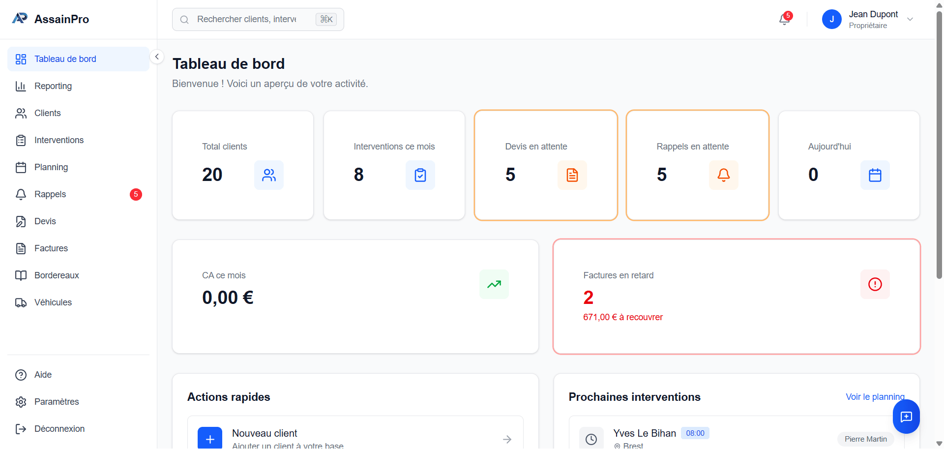Image resolution: width=944 pixels, height=449 pixels.
Task: Select the Bordereaux book icon
Action: pos(21,275)
